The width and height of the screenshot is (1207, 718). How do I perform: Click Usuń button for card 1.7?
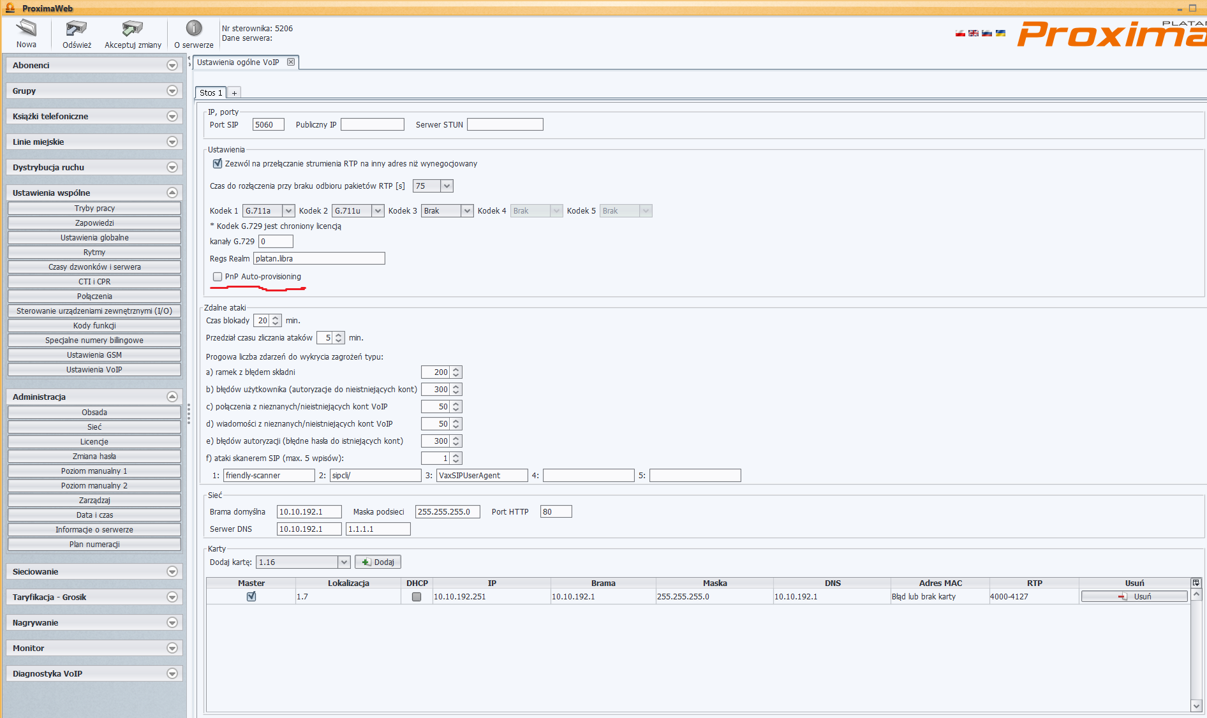click(x=1134, y=597)
